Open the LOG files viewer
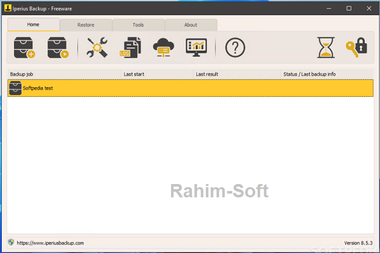Screen dimensions: 380x253 click(x=130, y=47)
